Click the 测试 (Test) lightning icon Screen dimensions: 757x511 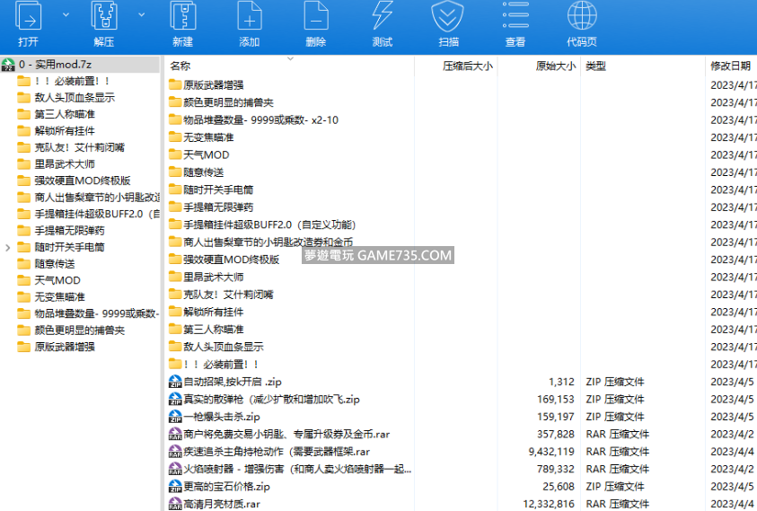click(382, 15)
